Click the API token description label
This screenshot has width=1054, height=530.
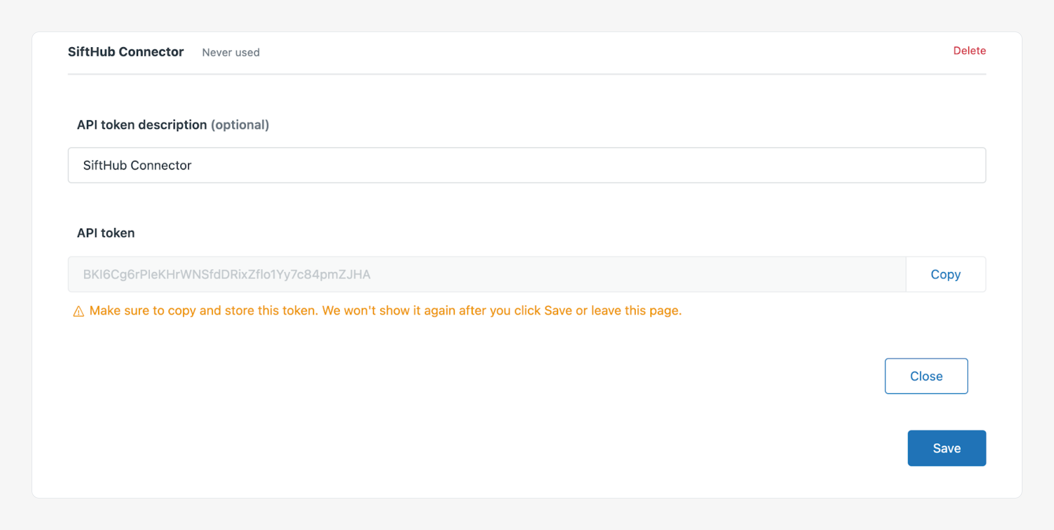tap(142, 125)
